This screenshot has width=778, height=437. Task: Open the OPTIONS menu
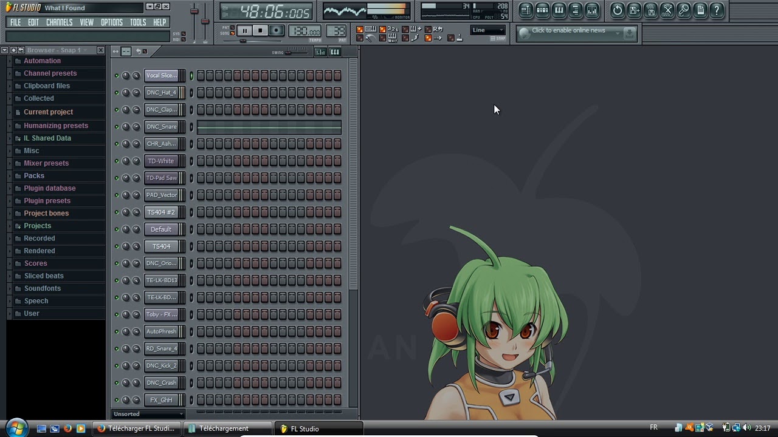coord(111,22)
